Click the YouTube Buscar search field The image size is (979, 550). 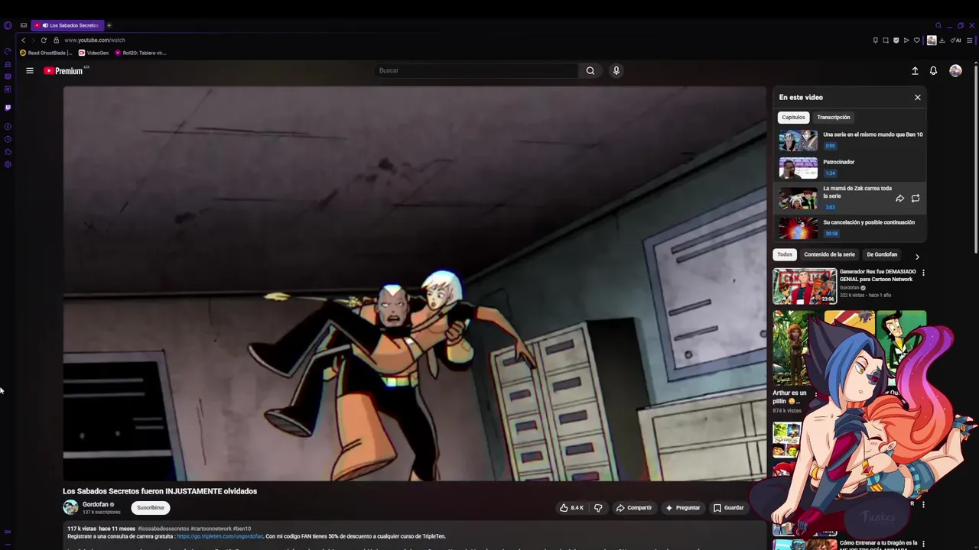coord(478,70)
